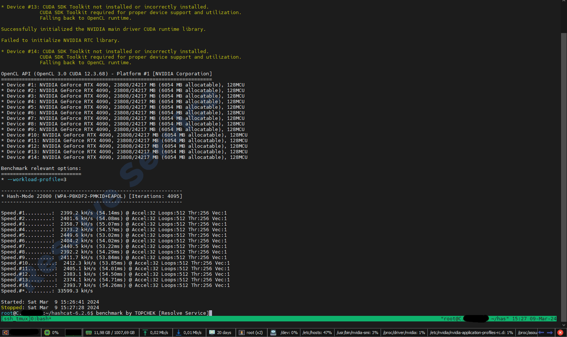Click the 'Stopped: Sat Mar 9 15:27:28 2024' line

pyautogui.click(x=50, y=308)
